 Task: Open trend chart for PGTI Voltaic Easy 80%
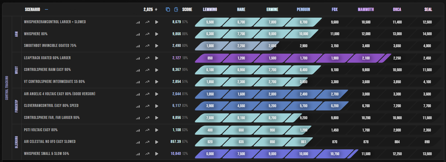click(x=147, y=130)
